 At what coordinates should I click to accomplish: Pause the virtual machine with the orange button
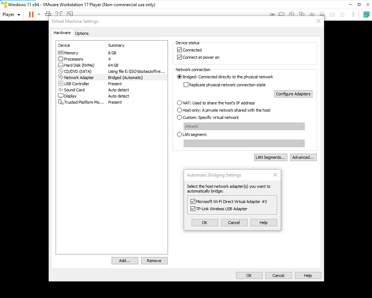click(x=31, y=15)
